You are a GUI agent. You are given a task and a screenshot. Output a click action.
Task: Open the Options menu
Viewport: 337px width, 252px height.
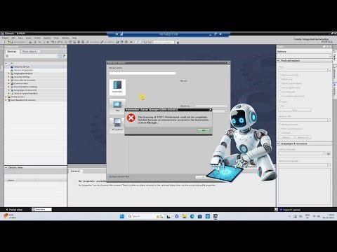[x=47, y=38]
